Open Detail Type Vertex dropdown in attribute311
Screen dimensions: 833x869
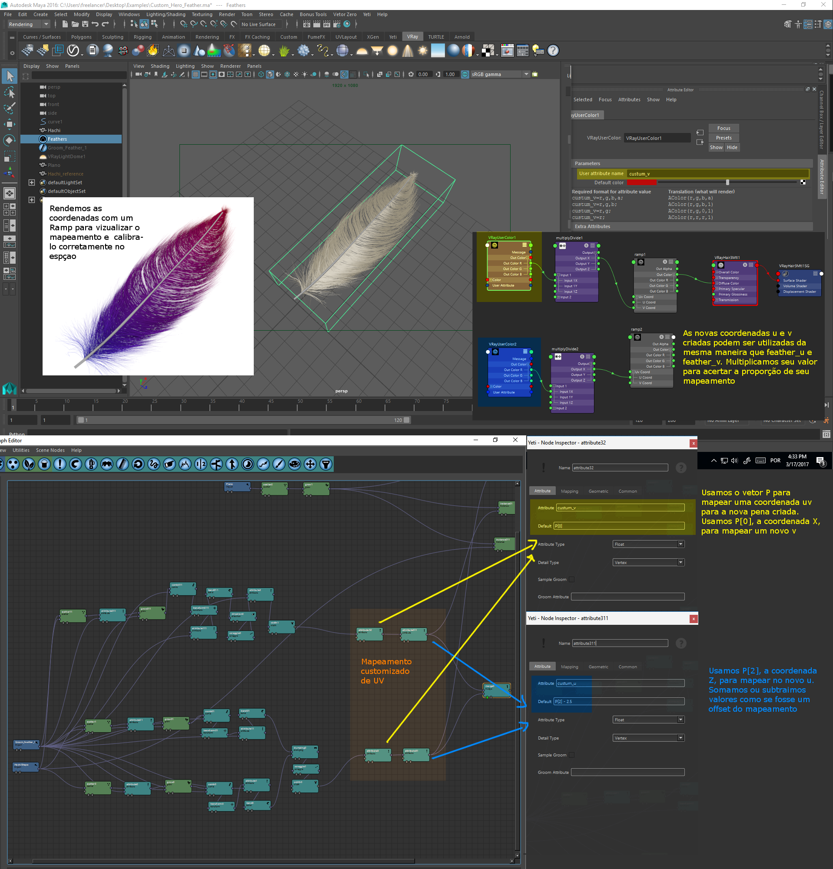649,738
